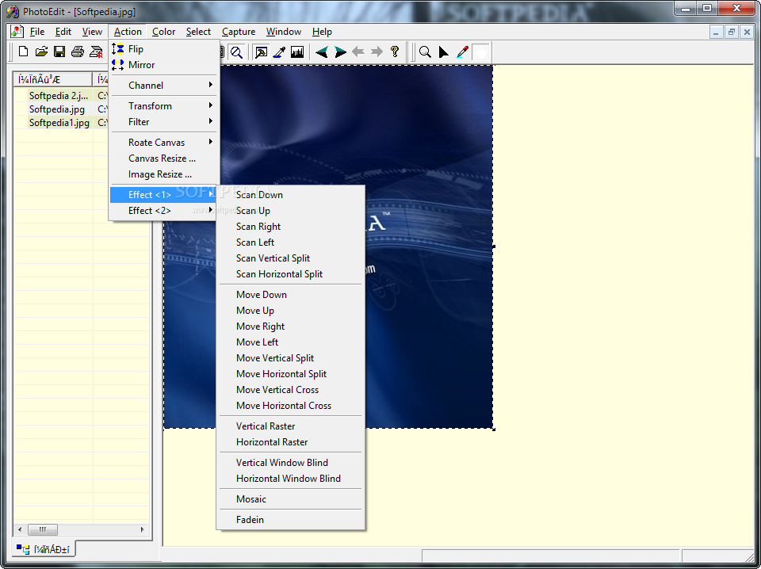Apply the Scan Right effect
Screen dimensions: 761x569
[x=291, y=227]
